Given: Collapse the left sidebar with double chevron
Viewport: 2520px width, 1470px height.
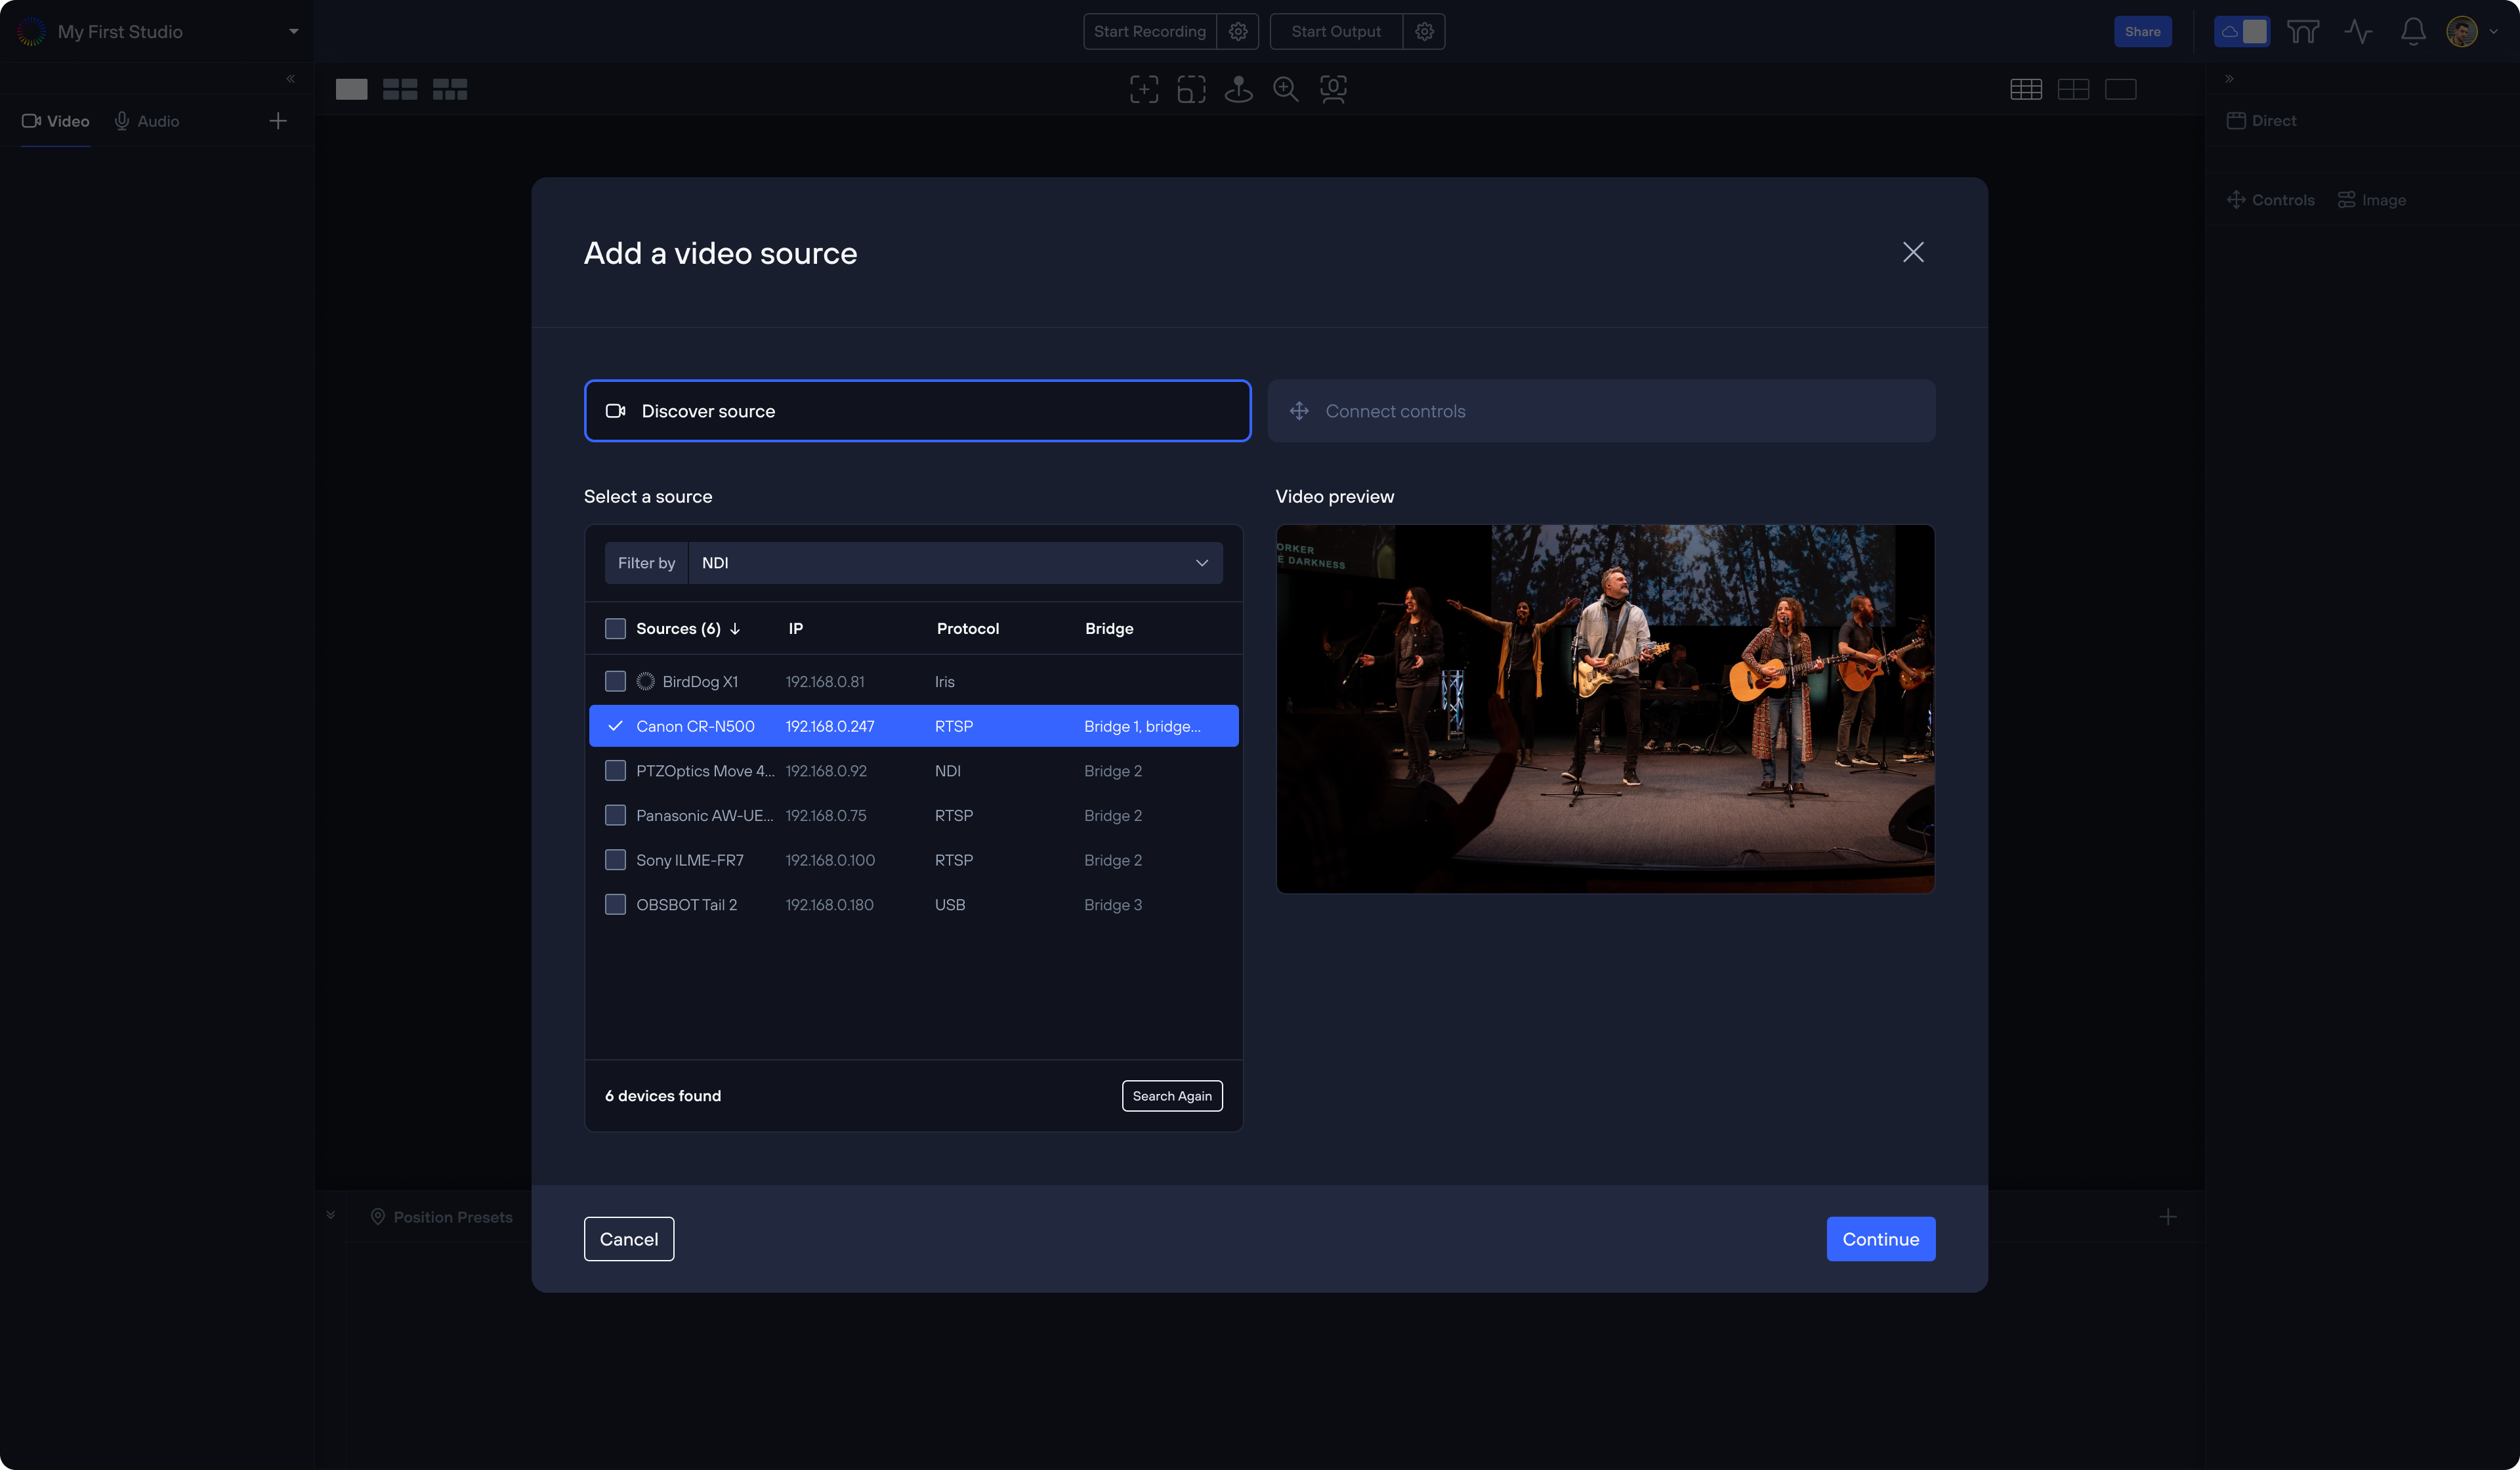Looking at the screenshot, I should coord(290,79).
